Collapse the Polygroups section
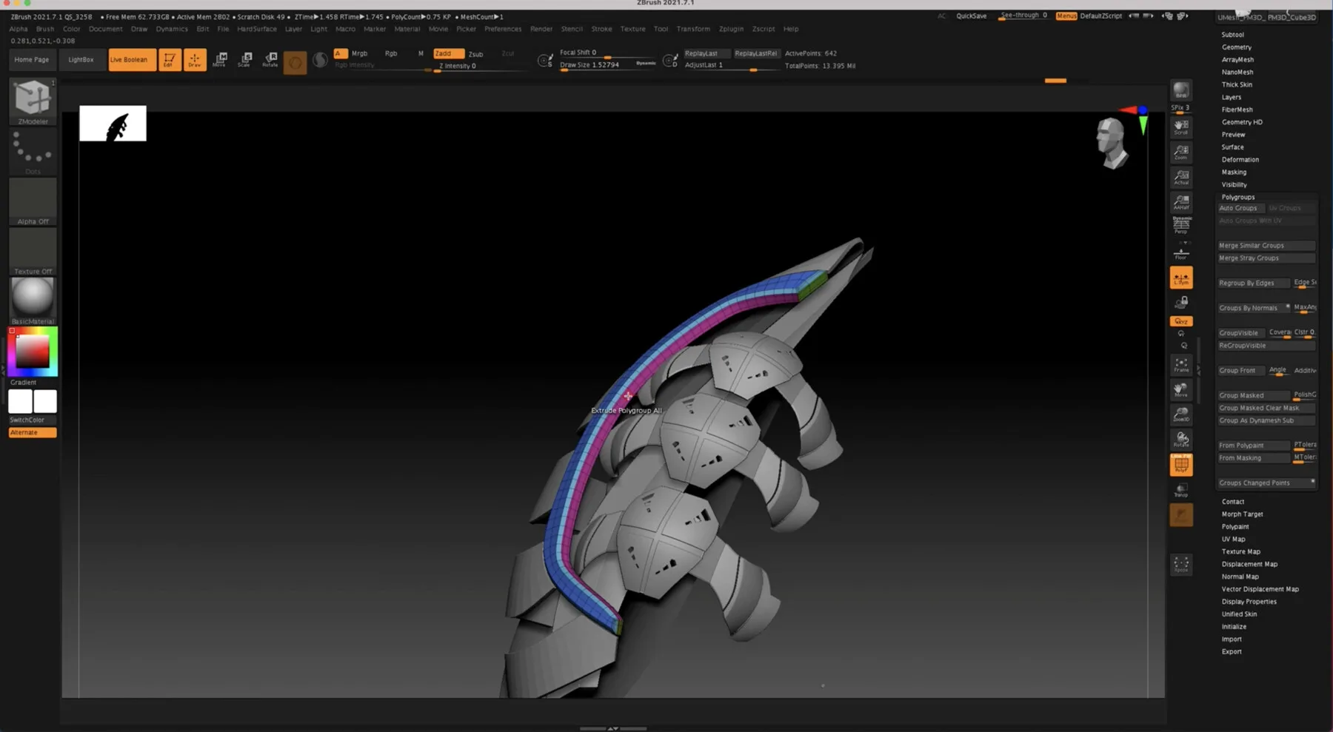Image resolution: width=1333 pixels, height=732 pixels. click(x=1238, y=198)
